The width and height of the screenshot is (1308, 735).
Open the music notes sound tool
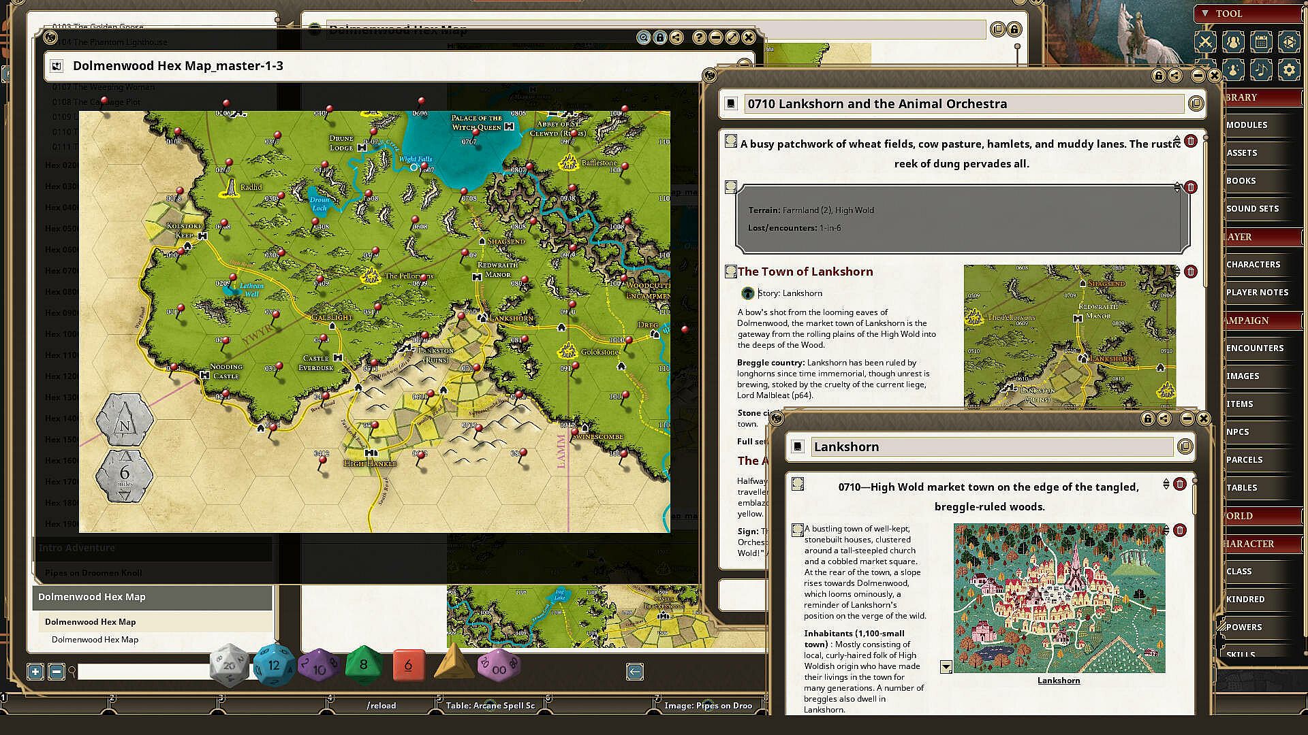pyautogui.click(x=1261, y=69)
